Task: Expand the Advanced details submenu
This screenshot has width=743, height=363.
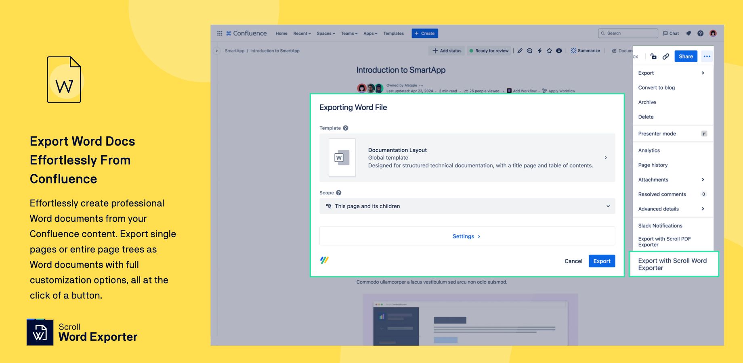Action: [x=672, y=209]
